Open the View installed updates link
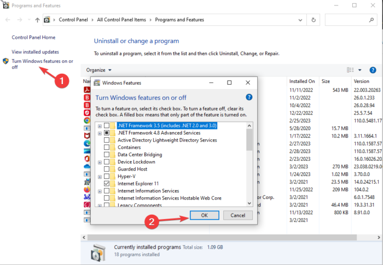383x265 pixels. pos(35,52)
